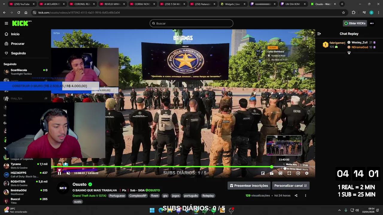383x215 pixels.
Task: Click the Osusto channel avatar
Action: point(63,188)
